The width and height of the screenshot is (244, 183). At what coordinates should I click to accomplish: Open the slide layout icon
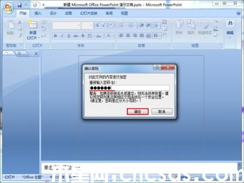point(44,22)
